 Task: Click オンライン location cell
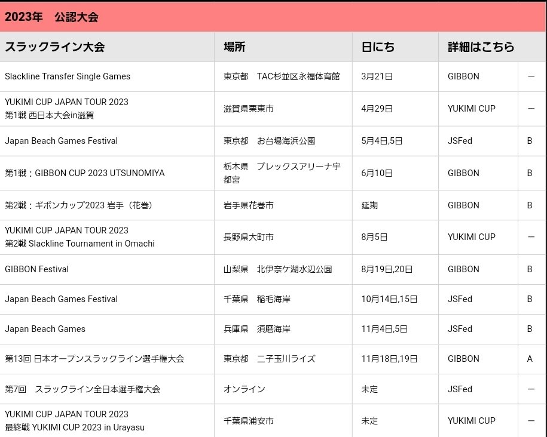point(245,389)
